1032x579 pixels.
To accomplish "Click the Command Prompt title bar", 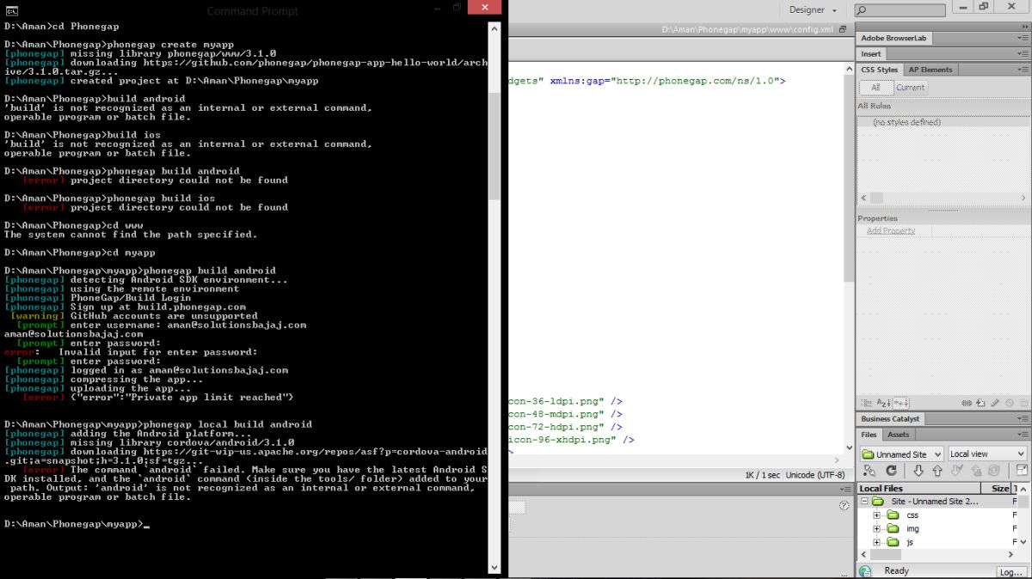I will click(253, 11).
